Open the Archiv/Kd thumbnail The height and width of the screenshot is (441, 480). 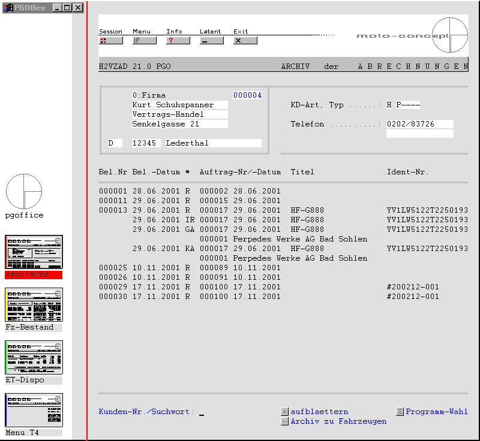tap(34, 252)
